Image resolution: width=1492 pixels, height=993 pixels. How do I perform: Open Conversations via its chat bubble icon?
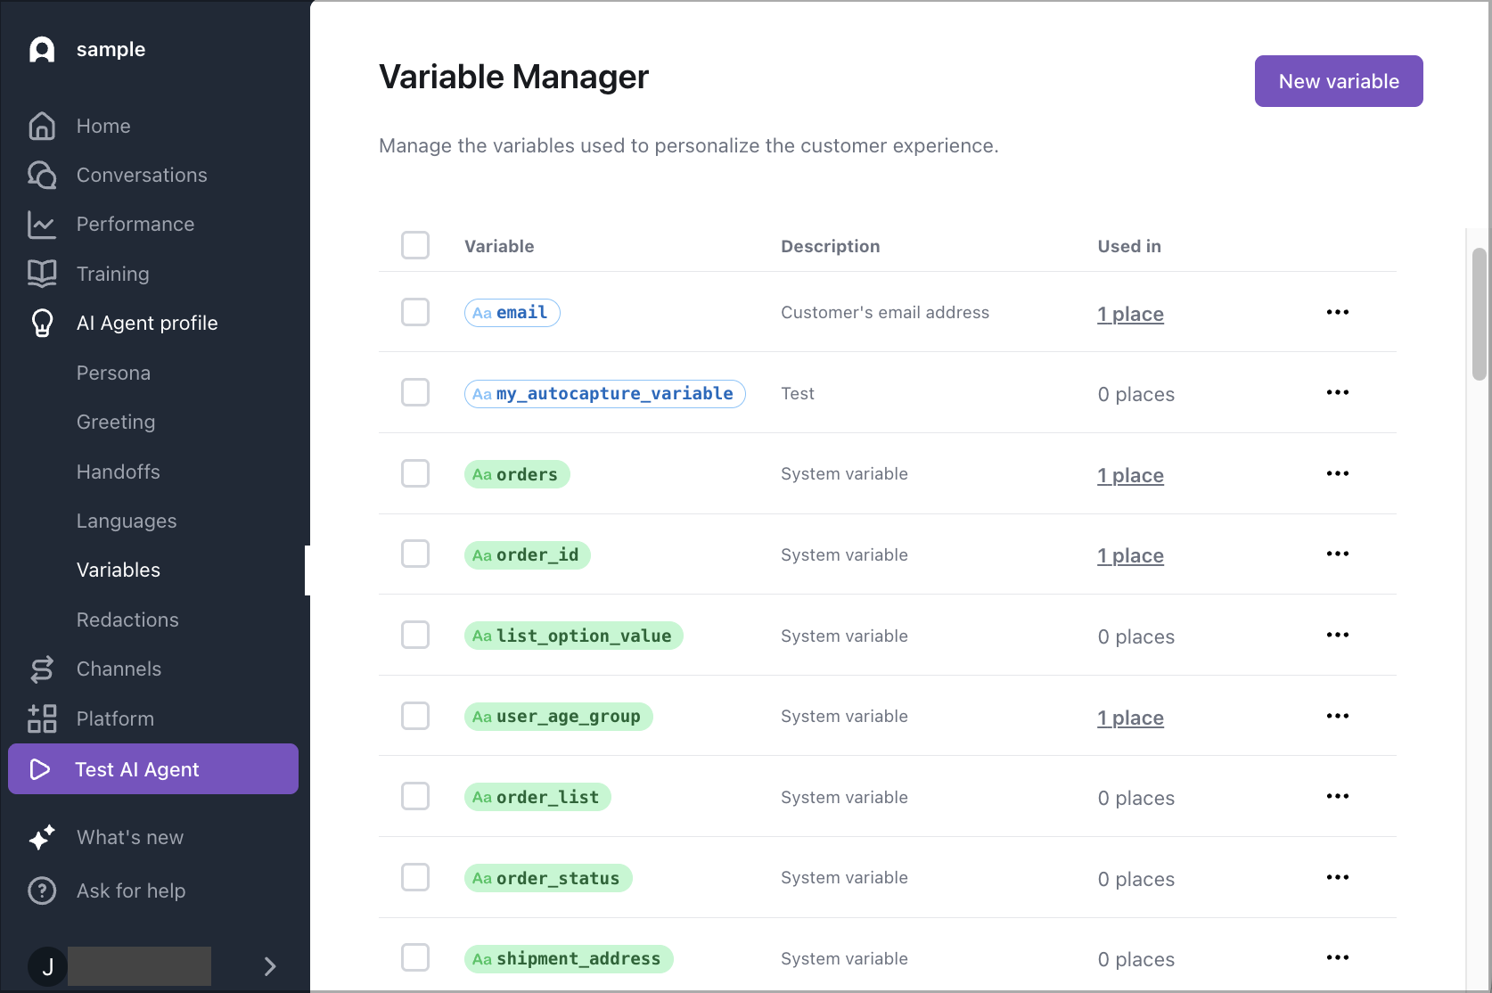pos(42,176)
